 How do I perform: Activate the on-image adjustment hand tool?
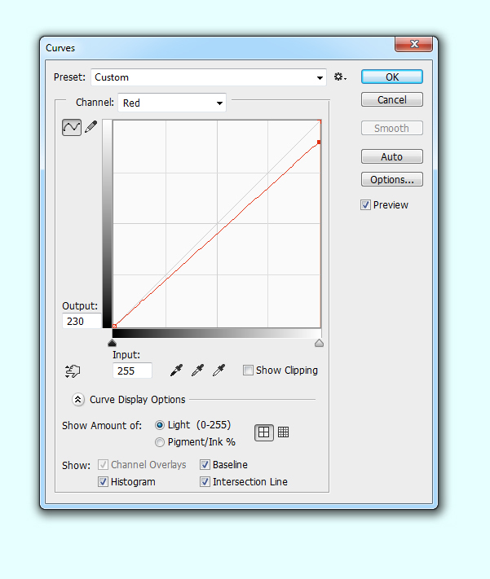pyautogui.click(x=73, y=371)
